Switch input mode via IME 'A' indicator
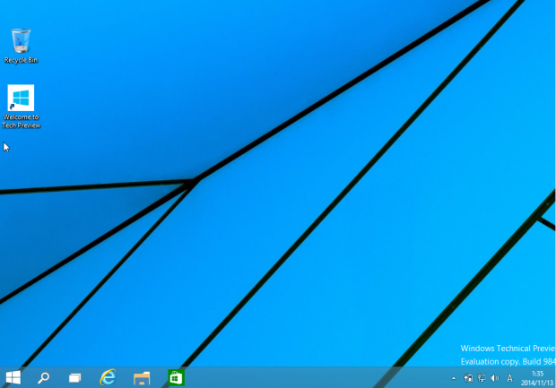Viewport: 556px width, 388px height. click(510, 378)
